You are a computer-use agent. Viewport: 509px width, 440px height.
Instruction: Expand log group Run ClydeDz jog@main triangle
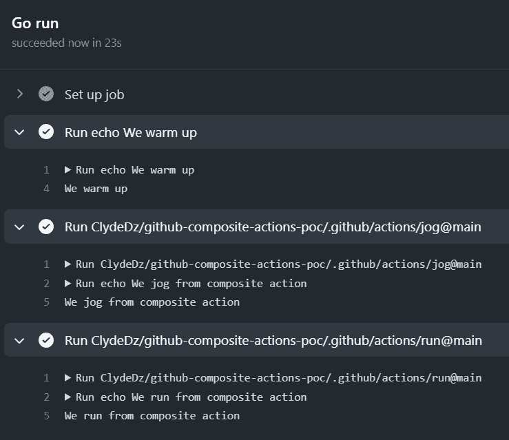(x=67, y=264)
